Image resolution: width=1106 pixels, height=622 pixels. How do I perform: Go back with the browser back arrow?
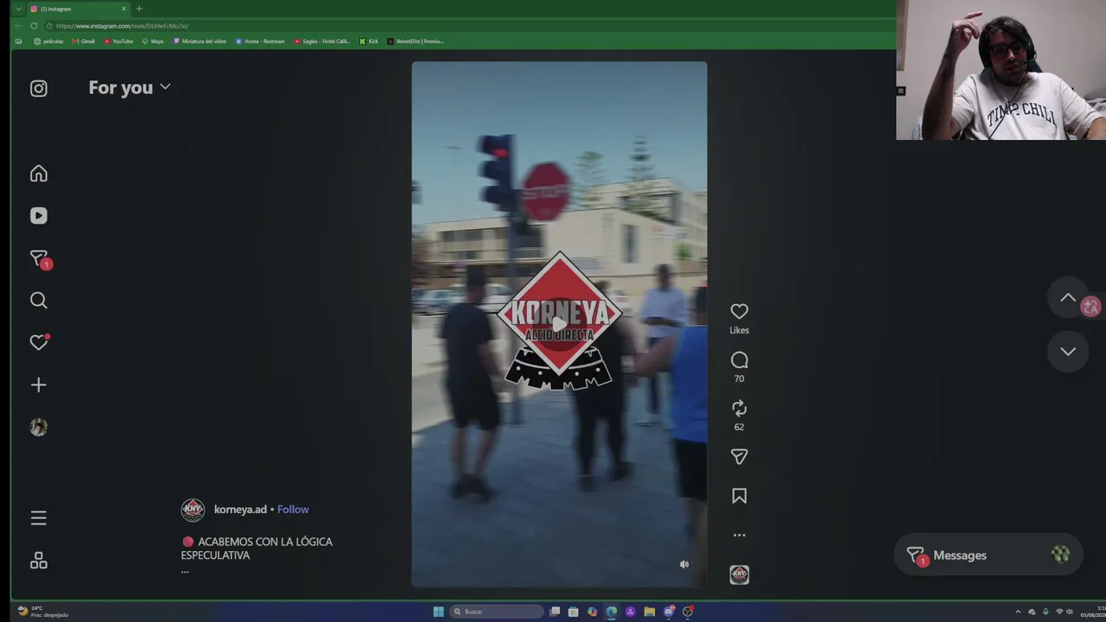(18, 26)
